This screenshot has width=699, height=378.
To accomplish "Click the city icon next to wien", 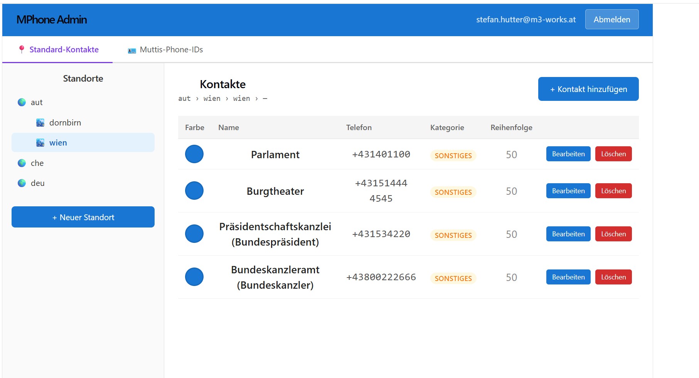I will pyautogui.click(x=40, y=143).
